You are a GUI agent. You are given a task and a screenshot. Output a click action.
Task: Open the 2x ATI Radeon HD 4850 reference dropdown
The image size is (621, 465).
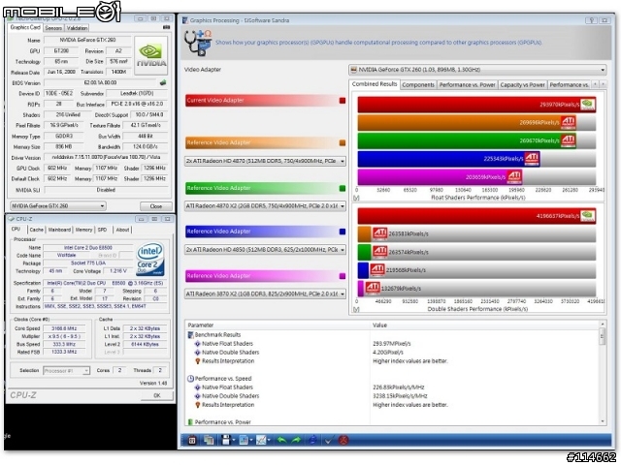[x=265, y=250]
